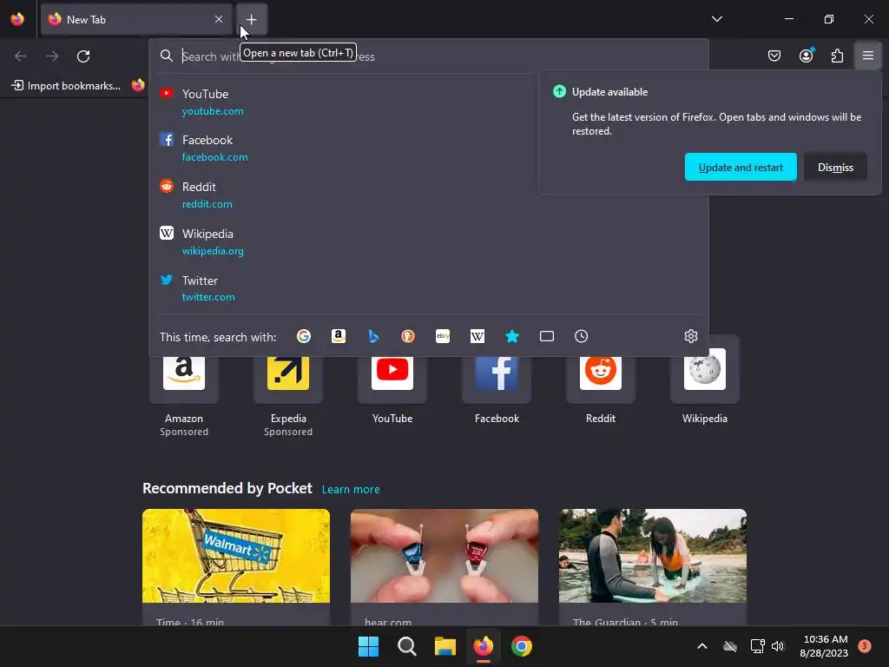Open search settings gear icon

(690, 336)
